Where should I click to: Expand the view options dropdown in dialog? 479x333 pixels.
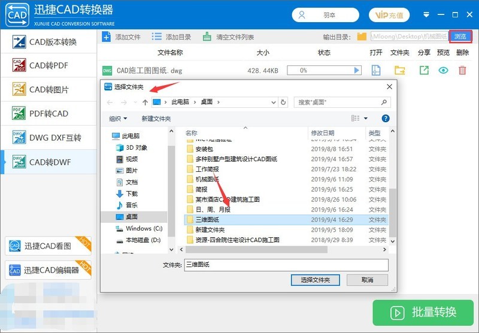tap(366, 119)
